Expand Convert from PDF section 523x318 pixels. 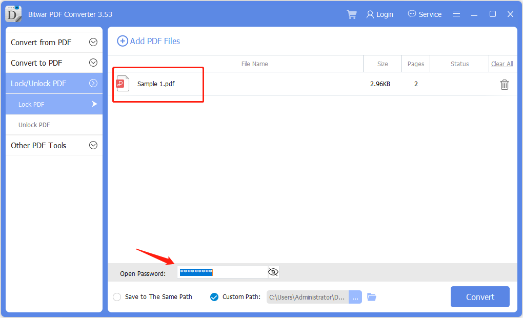click(x=93, y=42)
